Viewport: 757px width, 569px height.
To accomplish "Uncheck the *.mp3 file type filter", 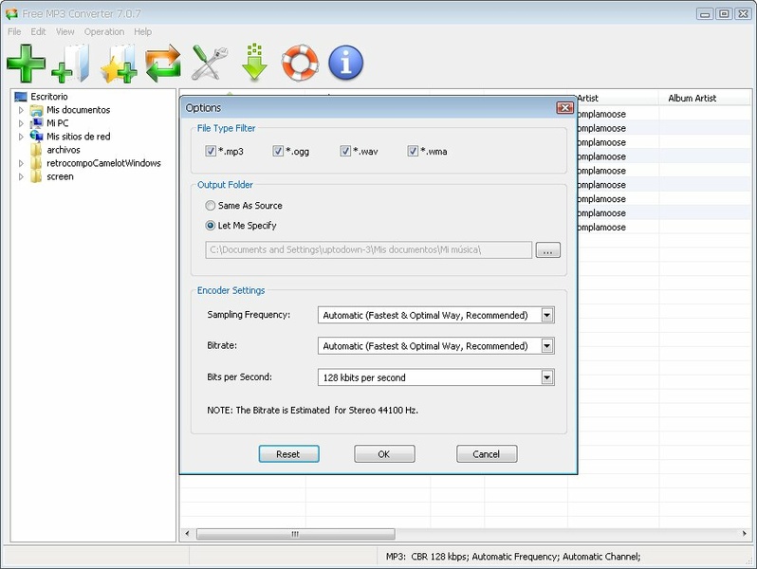I will coord(211,151).
